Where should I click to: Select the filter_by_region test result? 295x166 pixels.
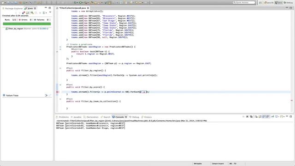tap(27, 29)
